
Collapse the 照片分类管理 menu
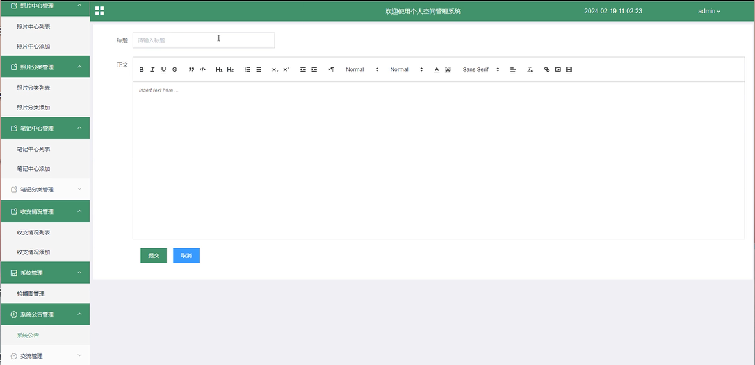[x=45, y=67]
